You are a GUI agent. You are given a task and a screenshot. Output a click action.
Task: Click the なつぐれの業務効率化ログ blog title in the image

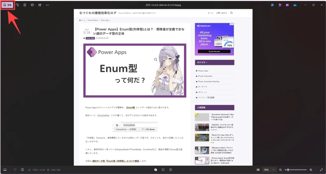(98, 13)
